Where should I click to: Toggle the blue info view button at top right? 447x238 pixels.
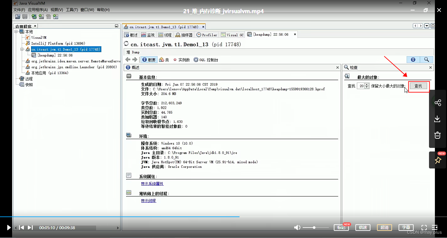coord(413,59)
